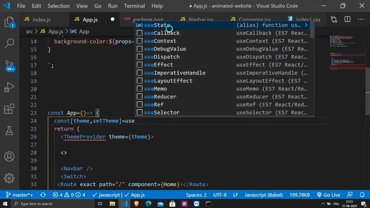Image resolution: width=370 pixels, height=208 pixels.
Task: Open the Terminal menu
Action: (135, 6)
